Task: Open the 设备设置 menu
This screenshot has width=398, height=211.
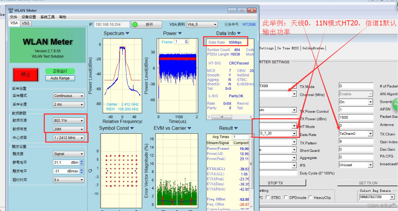Action: point(29,17)
